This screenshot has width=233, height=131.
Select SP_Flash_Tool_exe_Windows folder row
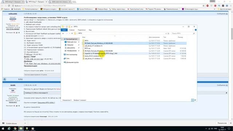pos(134,43)
